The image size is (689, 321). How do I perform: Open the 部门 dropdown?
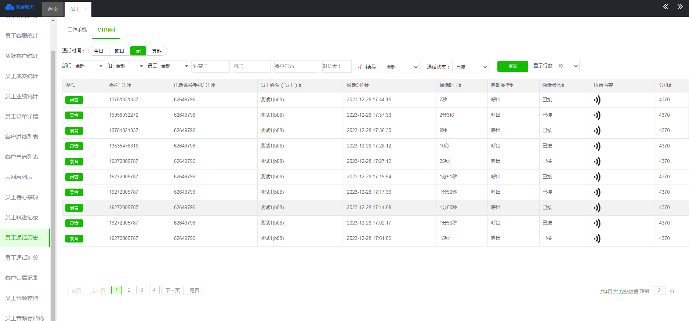coord(89,66)
